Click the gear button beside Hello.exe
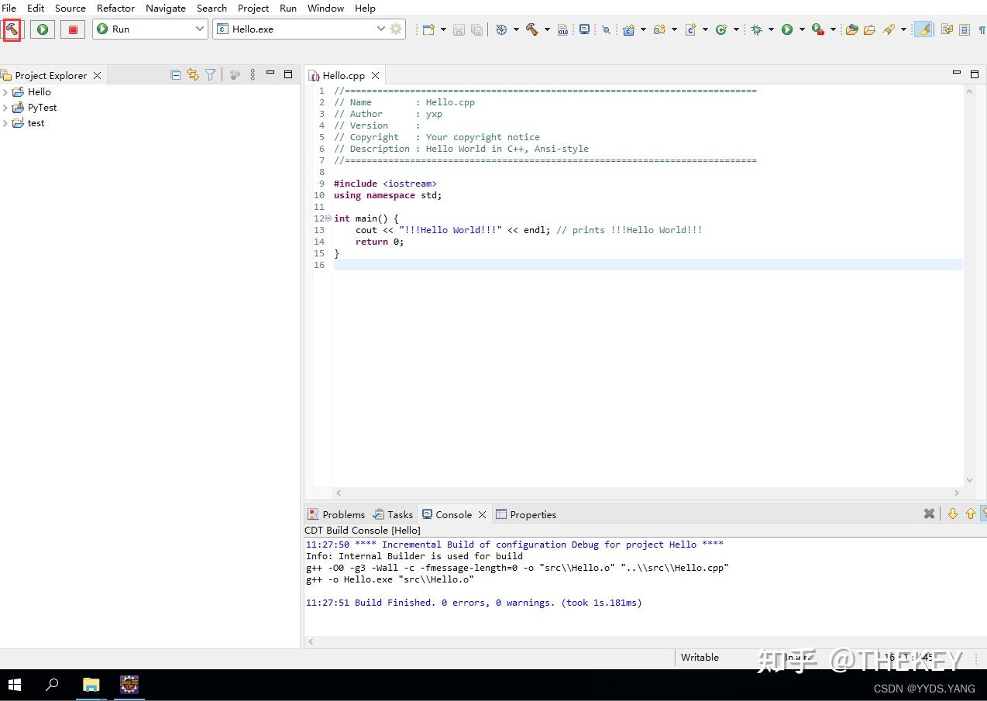The height and width of the screenshot is (701, 987). tap(395, 29)
